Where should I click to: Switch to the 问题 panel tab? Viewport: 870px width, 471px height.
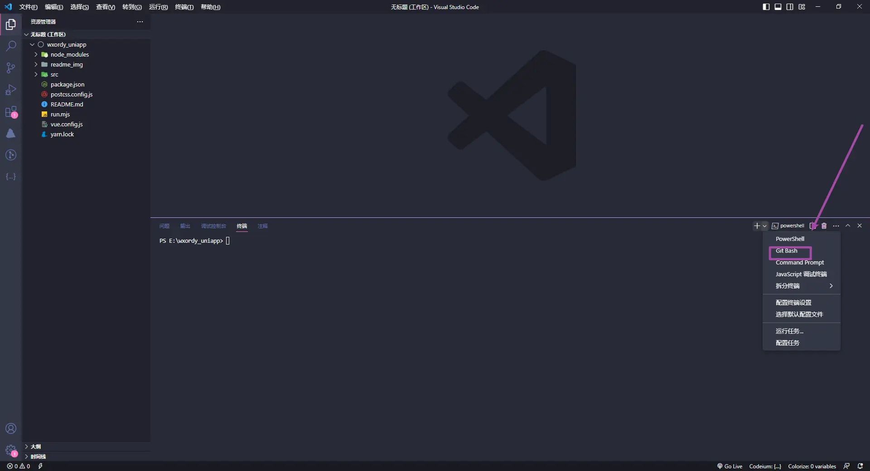click(x=164, y=226)
